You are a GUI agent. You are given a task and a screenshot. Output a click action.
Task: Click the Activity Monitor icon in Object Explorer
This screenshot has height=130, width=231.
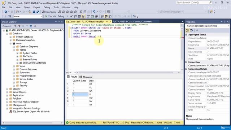tap(35, 26)
